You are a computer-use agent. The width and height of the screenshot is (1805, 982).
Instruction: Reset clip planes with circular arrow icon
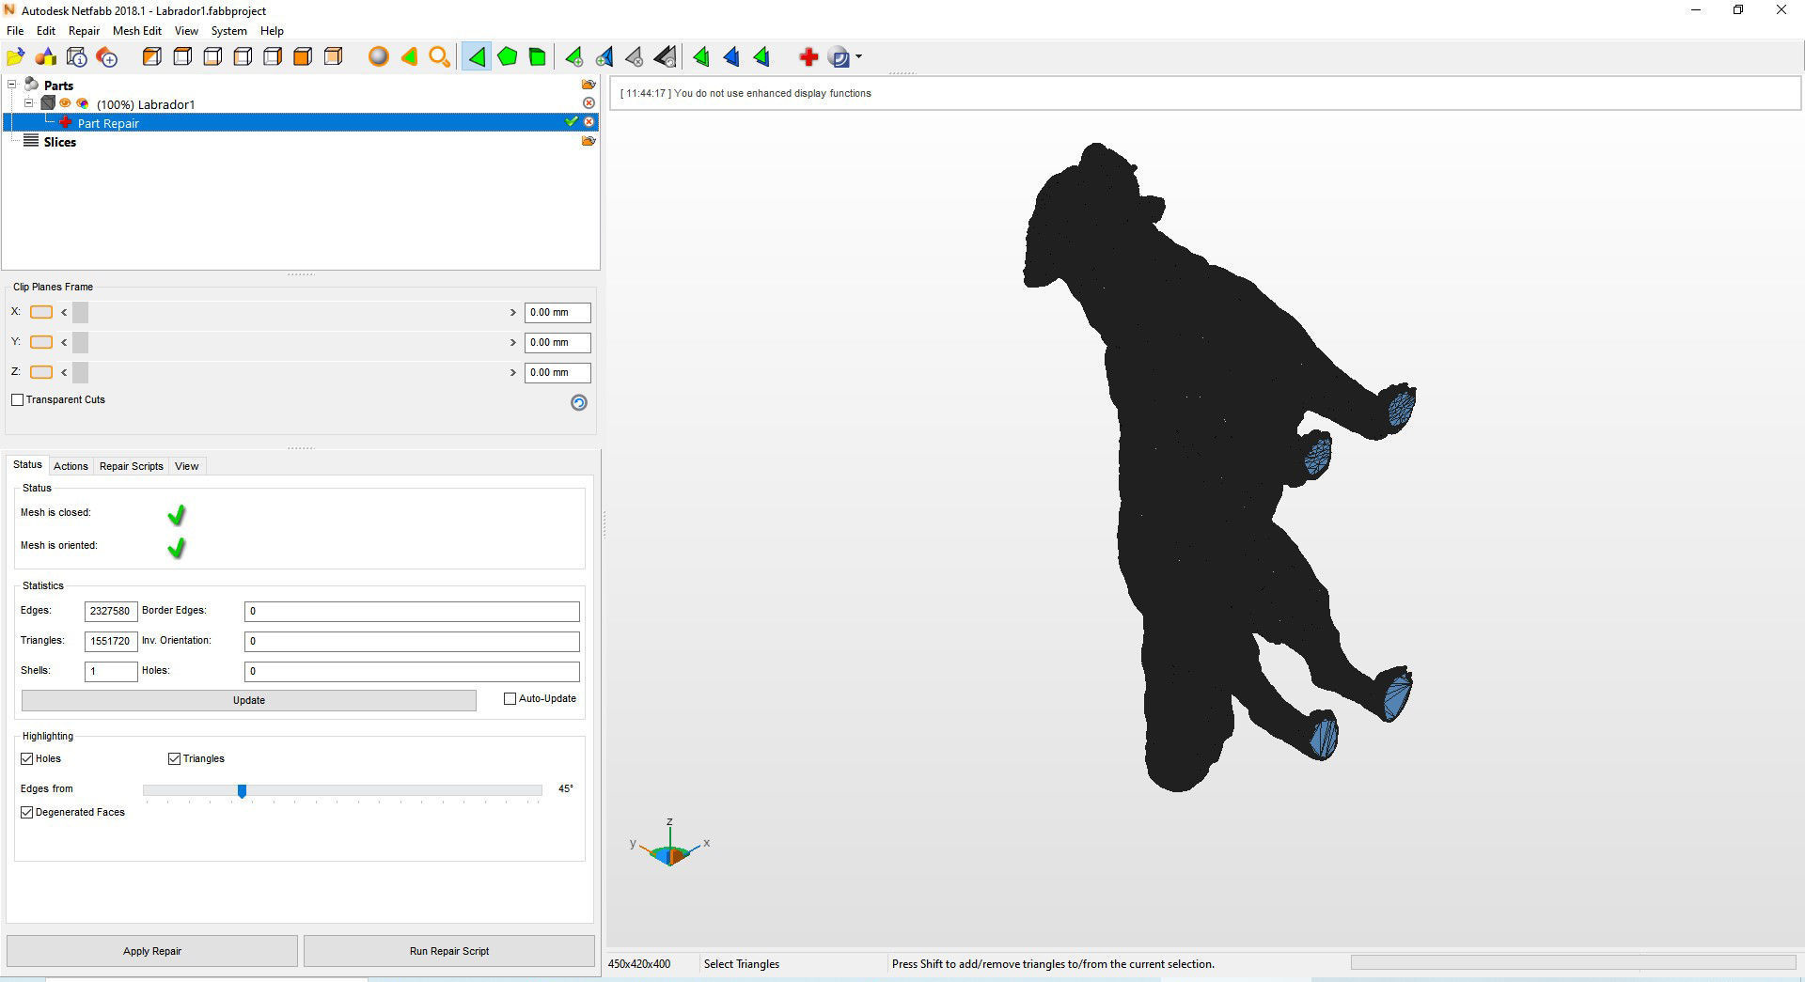click(579, 402)
